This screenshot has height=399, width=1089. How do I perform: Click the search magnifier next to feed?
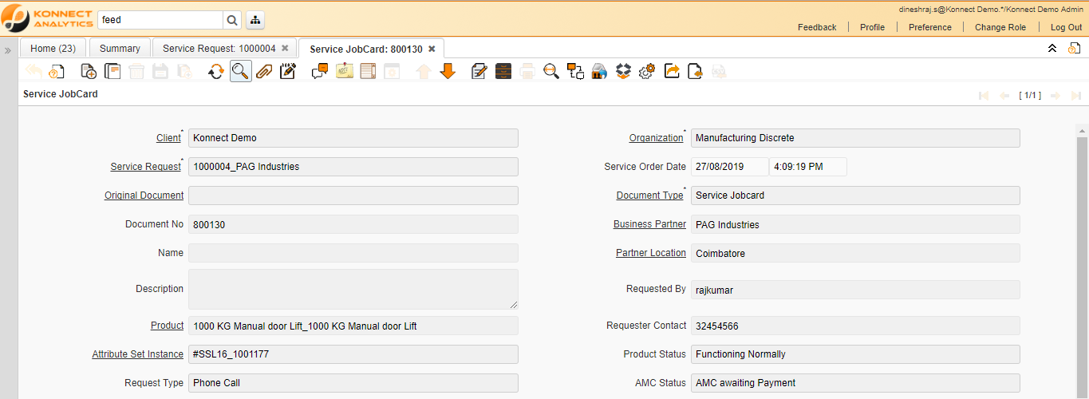coord(232,20)
